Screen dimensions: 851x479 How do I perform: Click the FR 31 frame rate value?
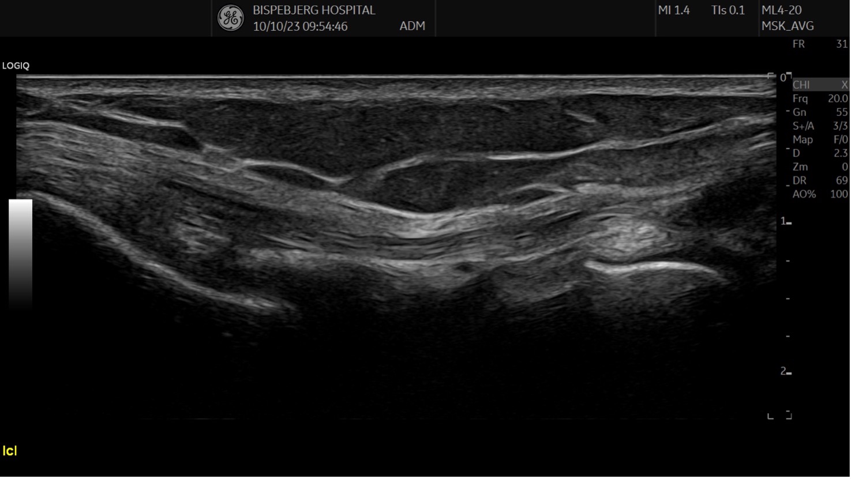click(820, 44)
